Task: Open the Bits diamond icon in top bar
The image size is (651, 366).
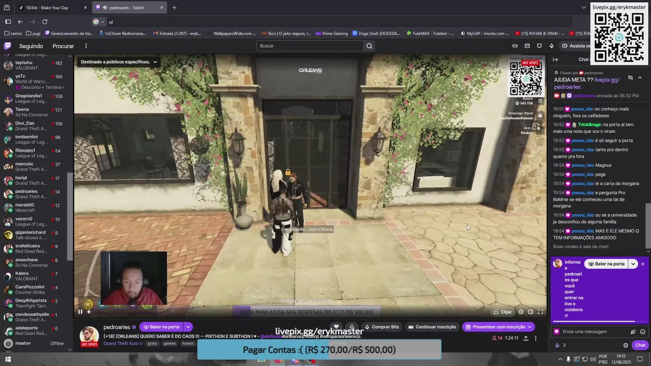Action: pos(551,46)
